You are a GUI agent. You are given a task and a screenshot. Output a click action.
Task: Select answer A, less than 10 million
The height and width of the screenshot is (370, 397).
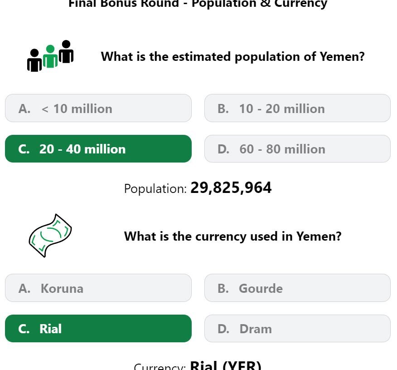98,109
